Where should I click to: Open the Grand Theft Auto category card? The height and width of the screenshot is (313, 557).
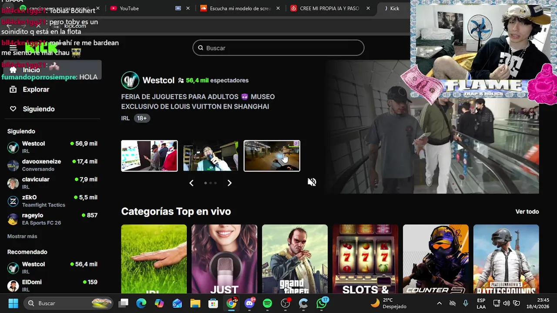click(x=295, y=259)
